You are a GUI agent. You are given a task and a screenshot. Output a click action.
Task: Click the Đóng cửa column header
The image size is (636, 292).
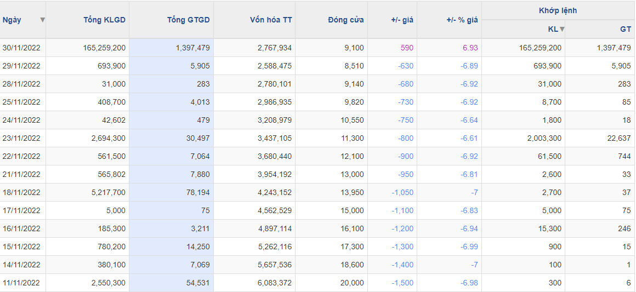tap(345, 20)
